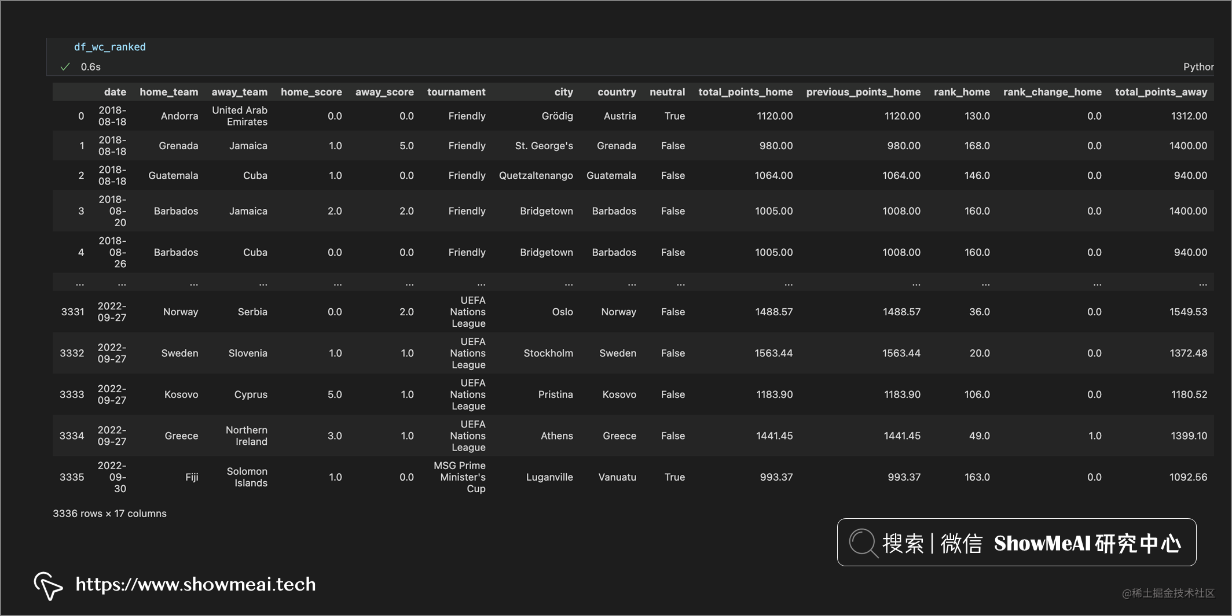The image size is (1232, 616).
Task: Select the neutral column header
Action: [668, 92]
